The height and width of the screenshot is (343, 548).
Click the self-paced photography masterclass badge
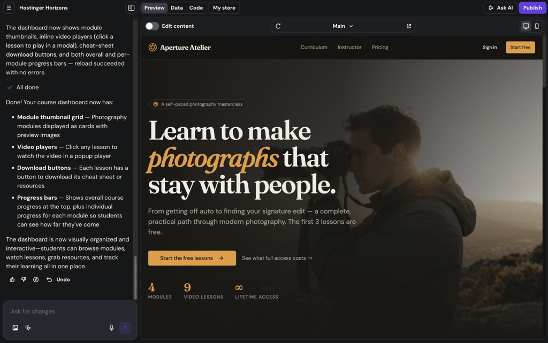coord(198,104)
